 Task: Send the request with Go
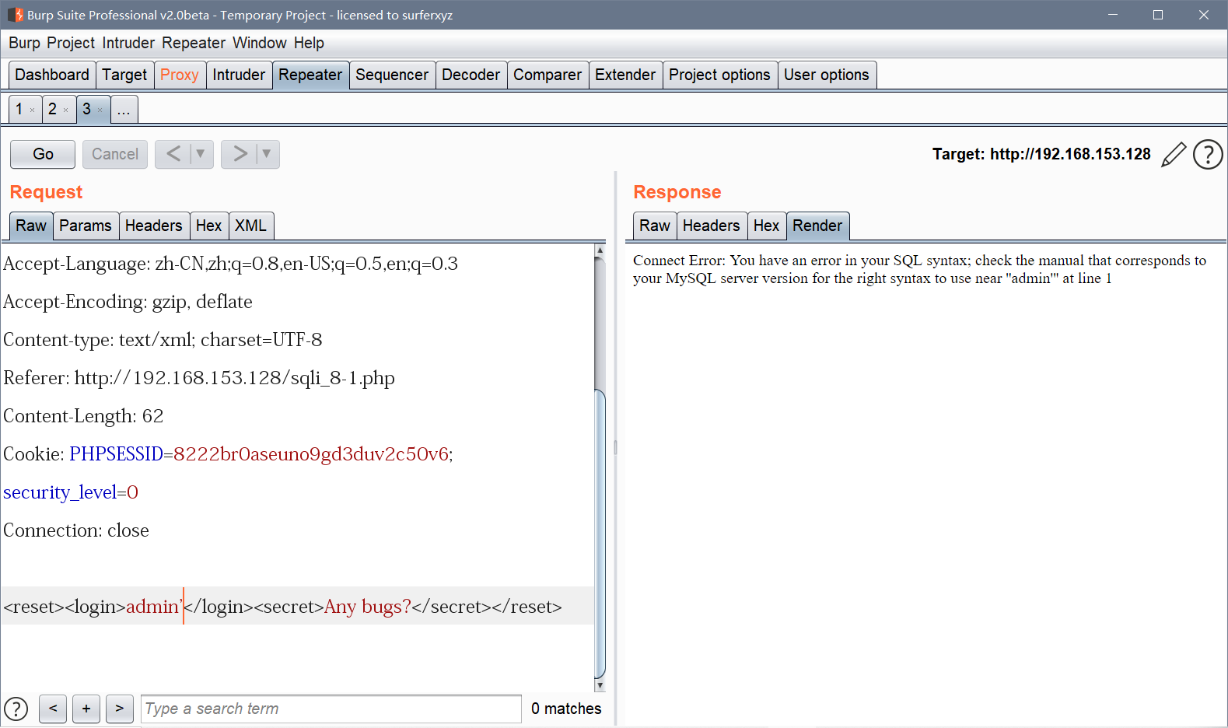tap(43, 154)
